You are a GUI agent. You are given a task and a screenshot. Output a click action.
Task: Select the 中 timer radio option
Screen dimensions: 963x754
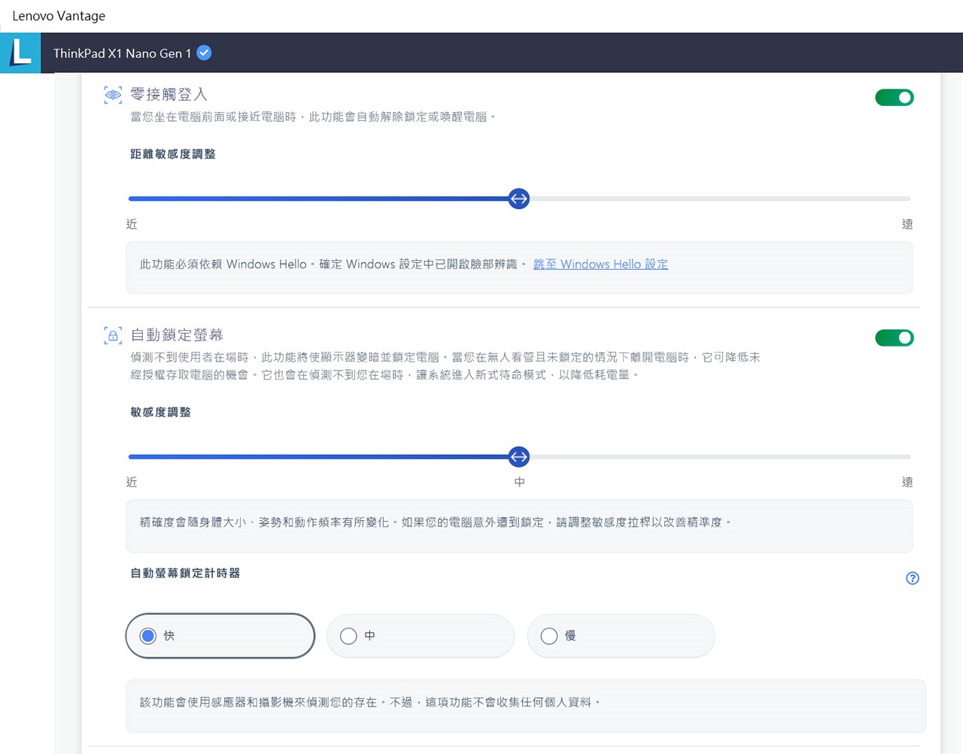[421, 636]
